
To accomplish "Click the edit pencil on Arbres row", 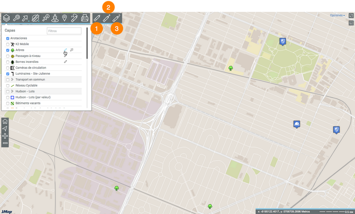I will tap(65, 50).
